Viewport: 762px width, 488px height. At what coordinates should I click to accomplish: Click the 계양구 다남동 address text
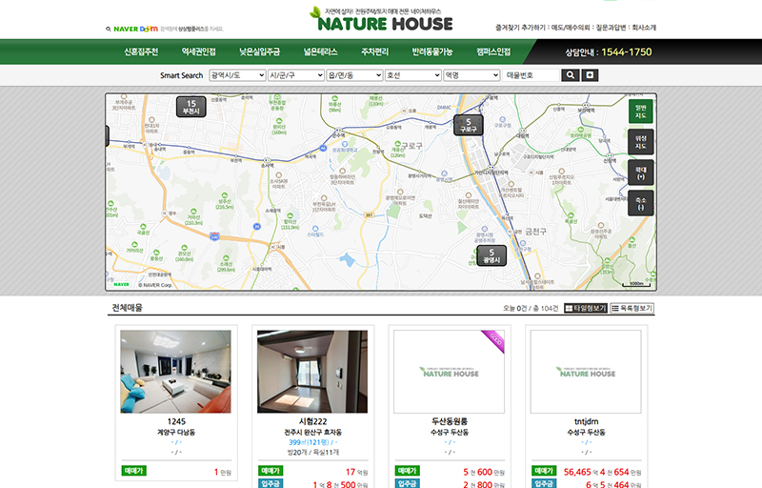pos(176,432)
